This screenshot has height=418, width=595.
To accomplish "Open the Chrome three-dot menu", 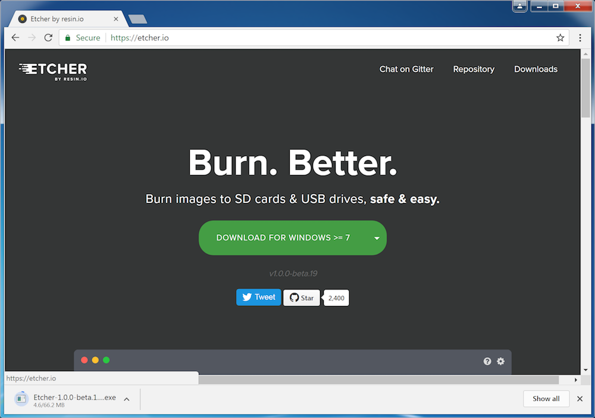I will pyautogui.click(x=580, y=38).
